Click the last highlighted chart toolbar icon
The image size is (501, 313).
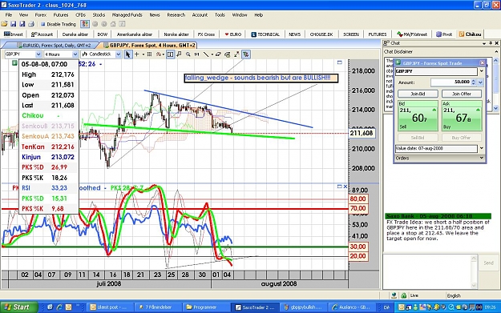tap(246, 54)
